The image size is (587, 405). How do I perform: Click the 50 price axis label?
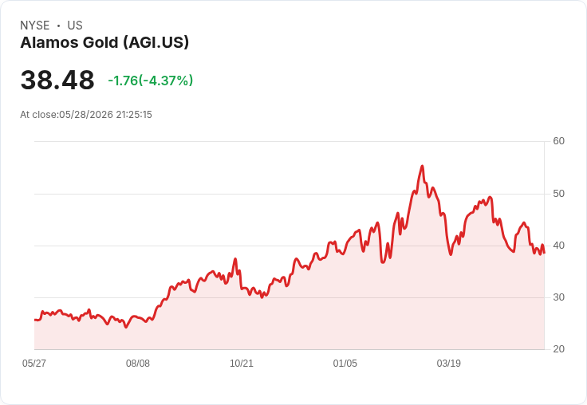tap(559, 194)
